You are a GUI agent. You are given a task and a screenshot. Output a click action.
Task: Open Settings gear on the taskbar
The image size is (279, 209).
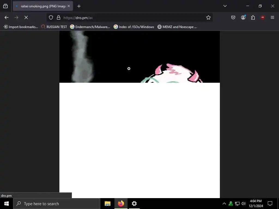click(134, 204)
